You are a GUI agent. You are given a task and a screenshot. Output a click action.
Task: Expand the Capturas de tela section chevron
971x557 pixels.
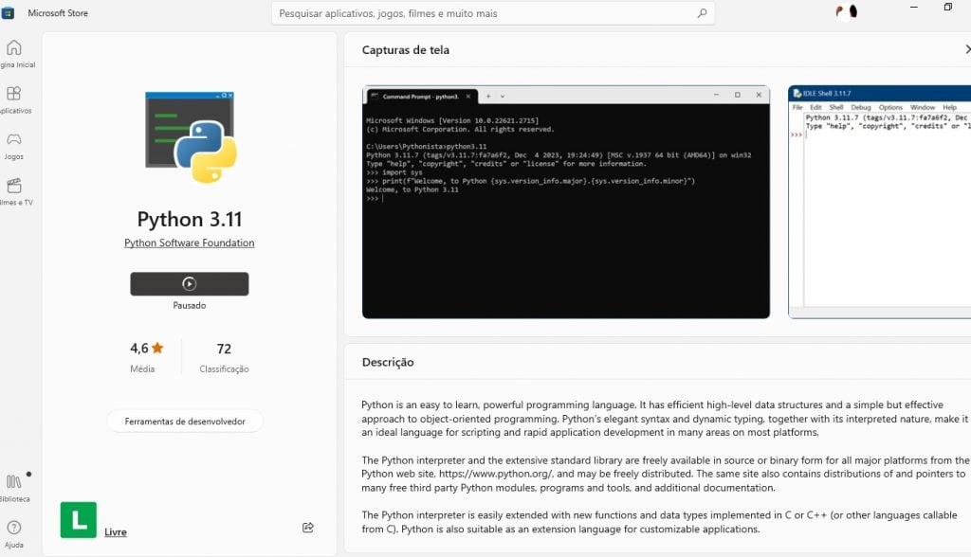[966, 50]
